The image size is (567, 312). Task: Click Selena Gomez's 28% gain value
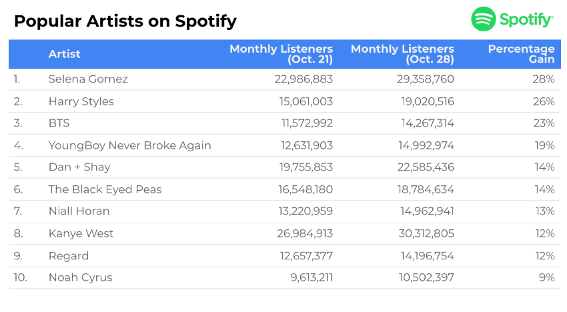pyautogui.click(x=544, y=79)
